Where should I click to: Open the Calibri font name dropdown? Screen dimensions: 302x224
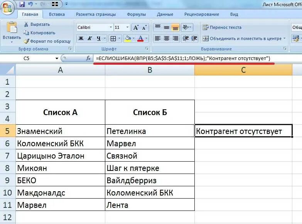pyautogui.click(x=111, y=27)
